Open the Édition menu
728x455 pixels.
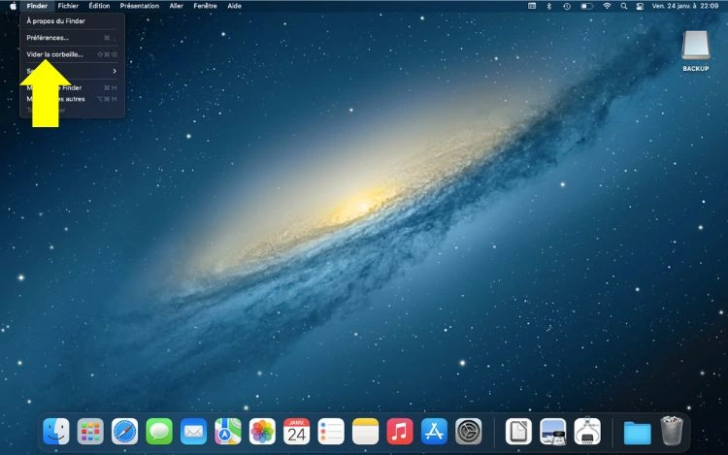(99, 6)
